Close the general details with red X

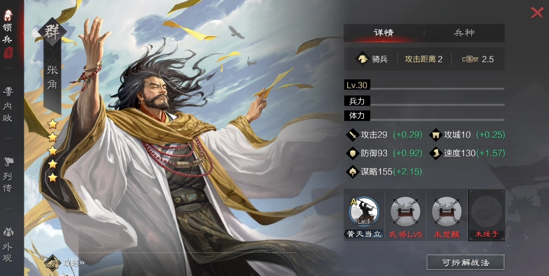pos(537,12)
